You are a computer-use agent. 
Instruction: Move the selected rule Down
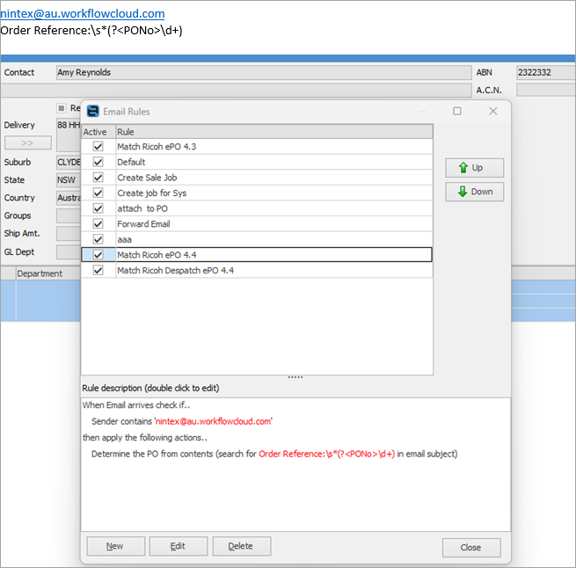[x=475, y=192]
